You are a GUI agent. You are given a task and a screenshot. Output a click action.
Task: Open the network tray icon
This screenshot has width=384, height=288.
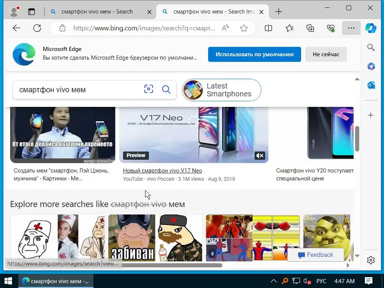pyautogui.click(x=296, y=281)
